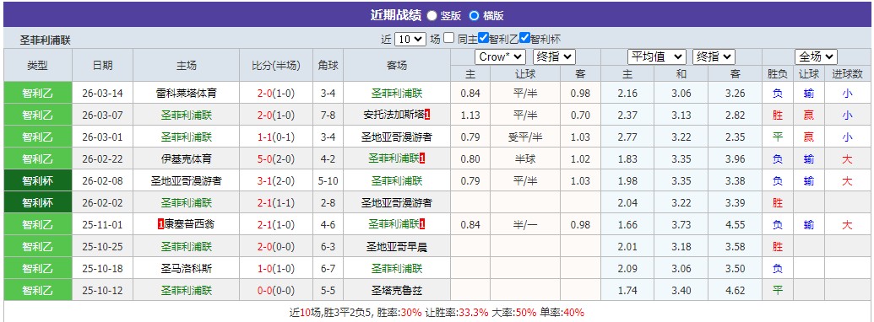This screenshot has width=874, height=322.
Task: Open team link 圣地亚哥早晨
Action: [x=397, y=247]
